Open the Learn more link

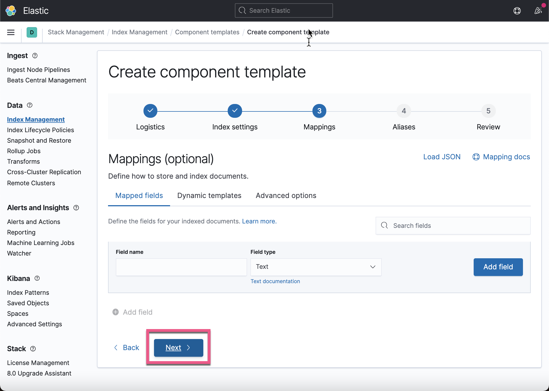[x=258, y=221]
